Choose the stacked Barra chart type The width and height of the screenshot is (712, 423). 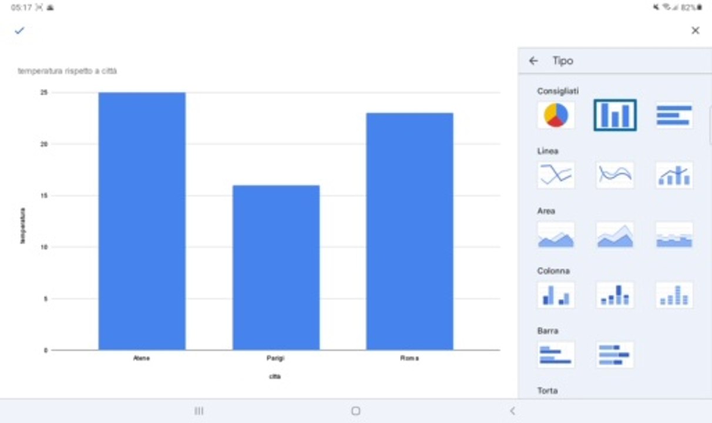pyautogui.click(x=615, y=355)
